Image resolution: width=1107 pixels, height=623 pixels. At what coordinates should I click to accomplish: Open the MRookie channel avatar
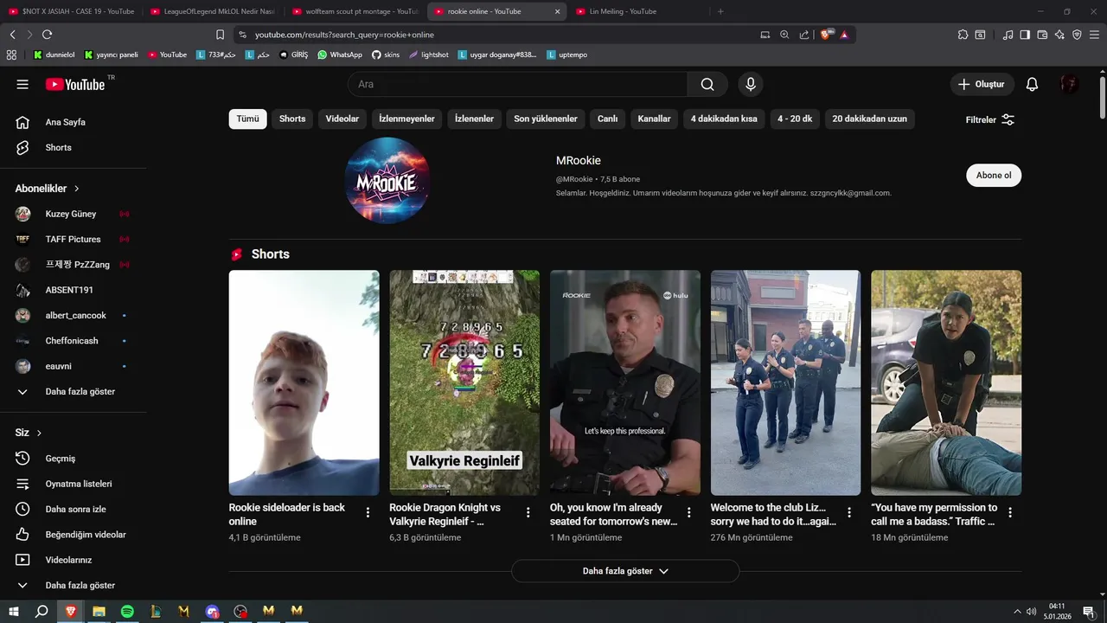(x=387, y=181)
